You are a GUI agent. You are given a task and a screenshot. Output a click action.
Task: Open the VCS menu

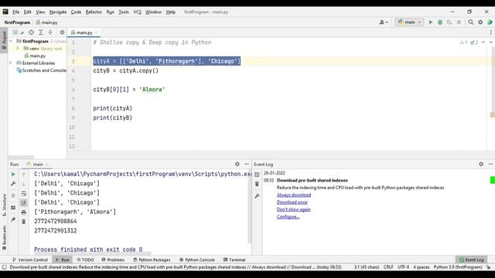(137, 12)
